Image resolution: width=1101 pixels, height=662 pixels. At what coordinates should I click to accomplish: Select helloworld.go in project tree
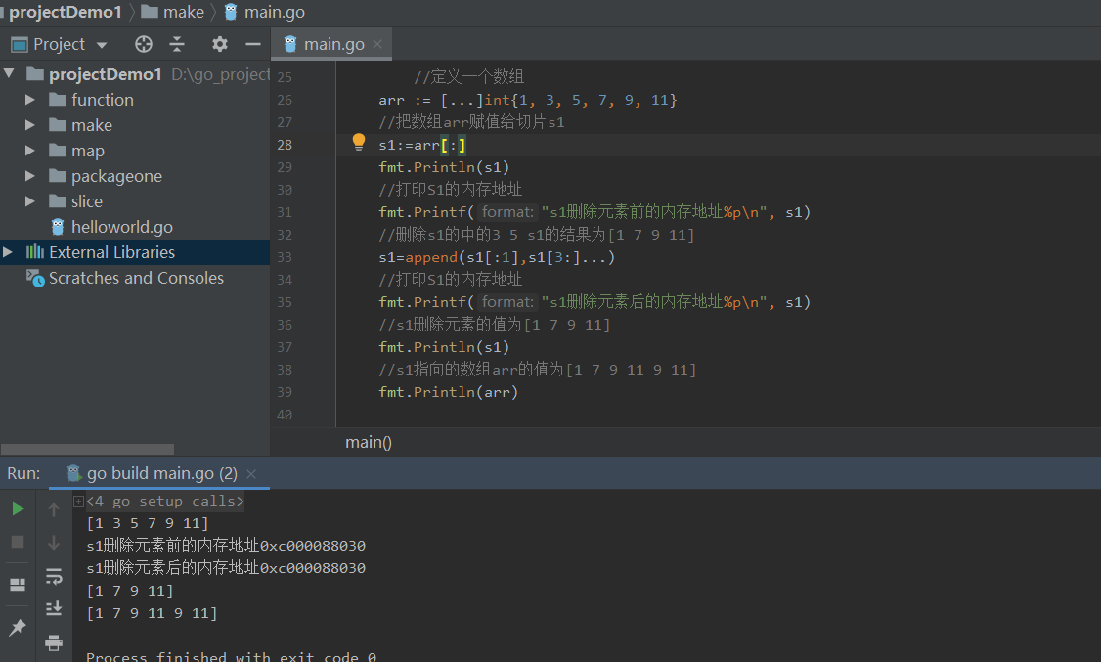coord(122,227)
